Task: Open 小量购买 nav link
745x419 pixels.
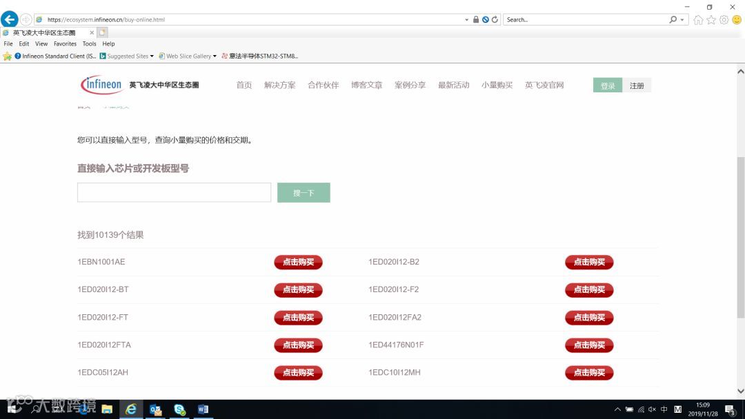Action: pyautogui.click(x=497, y=85)
